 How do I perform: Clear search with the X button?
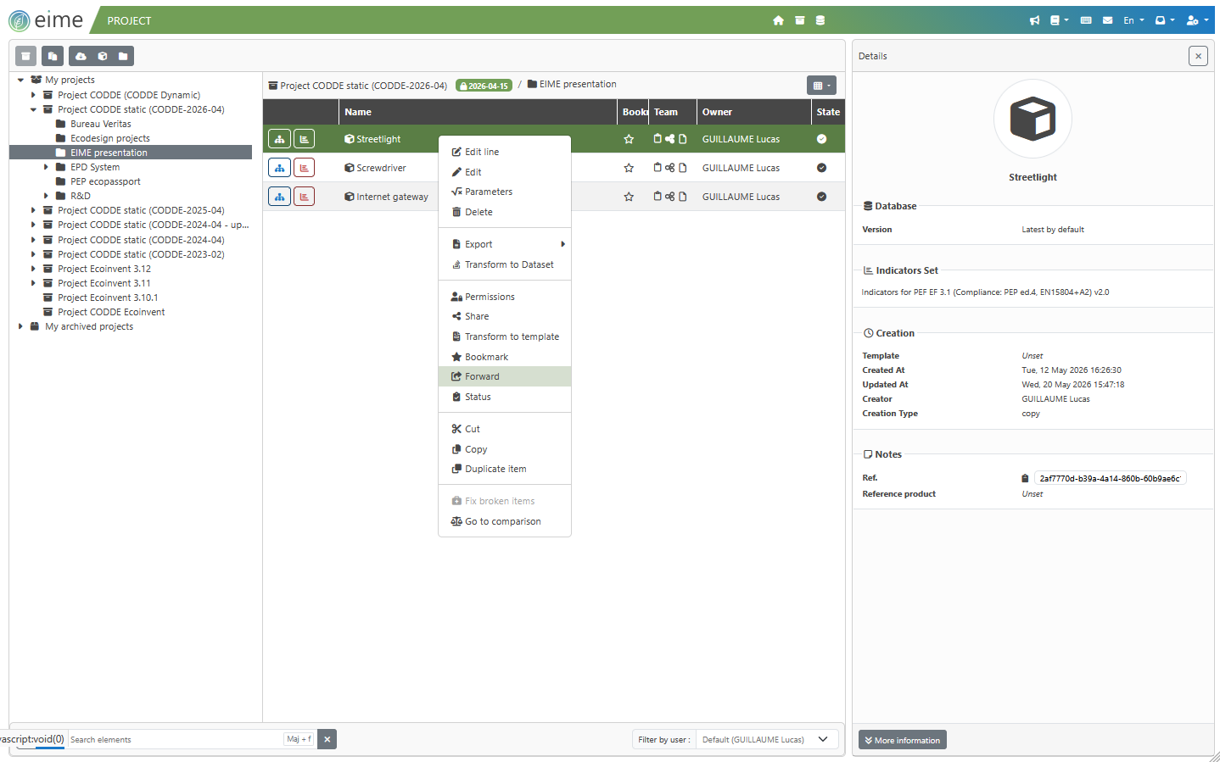(327, 739)
